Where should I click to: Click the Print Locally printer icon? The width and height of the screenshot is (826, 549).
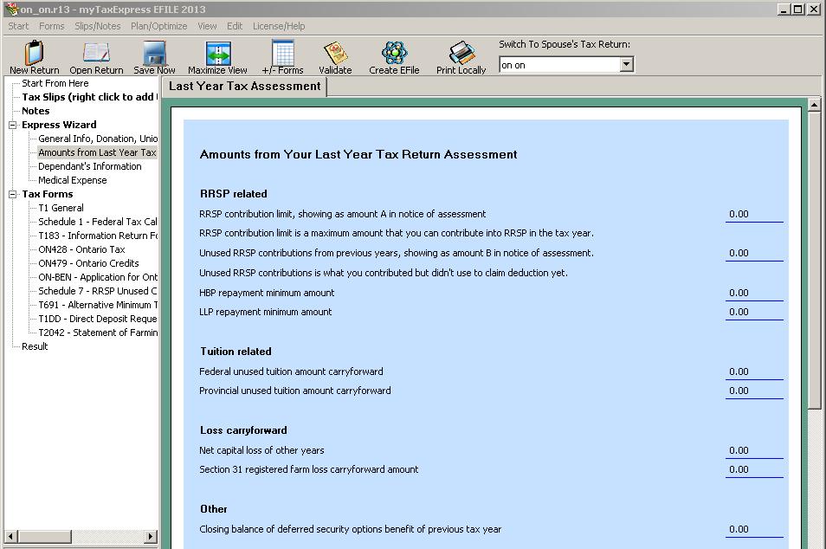[461, 53]
